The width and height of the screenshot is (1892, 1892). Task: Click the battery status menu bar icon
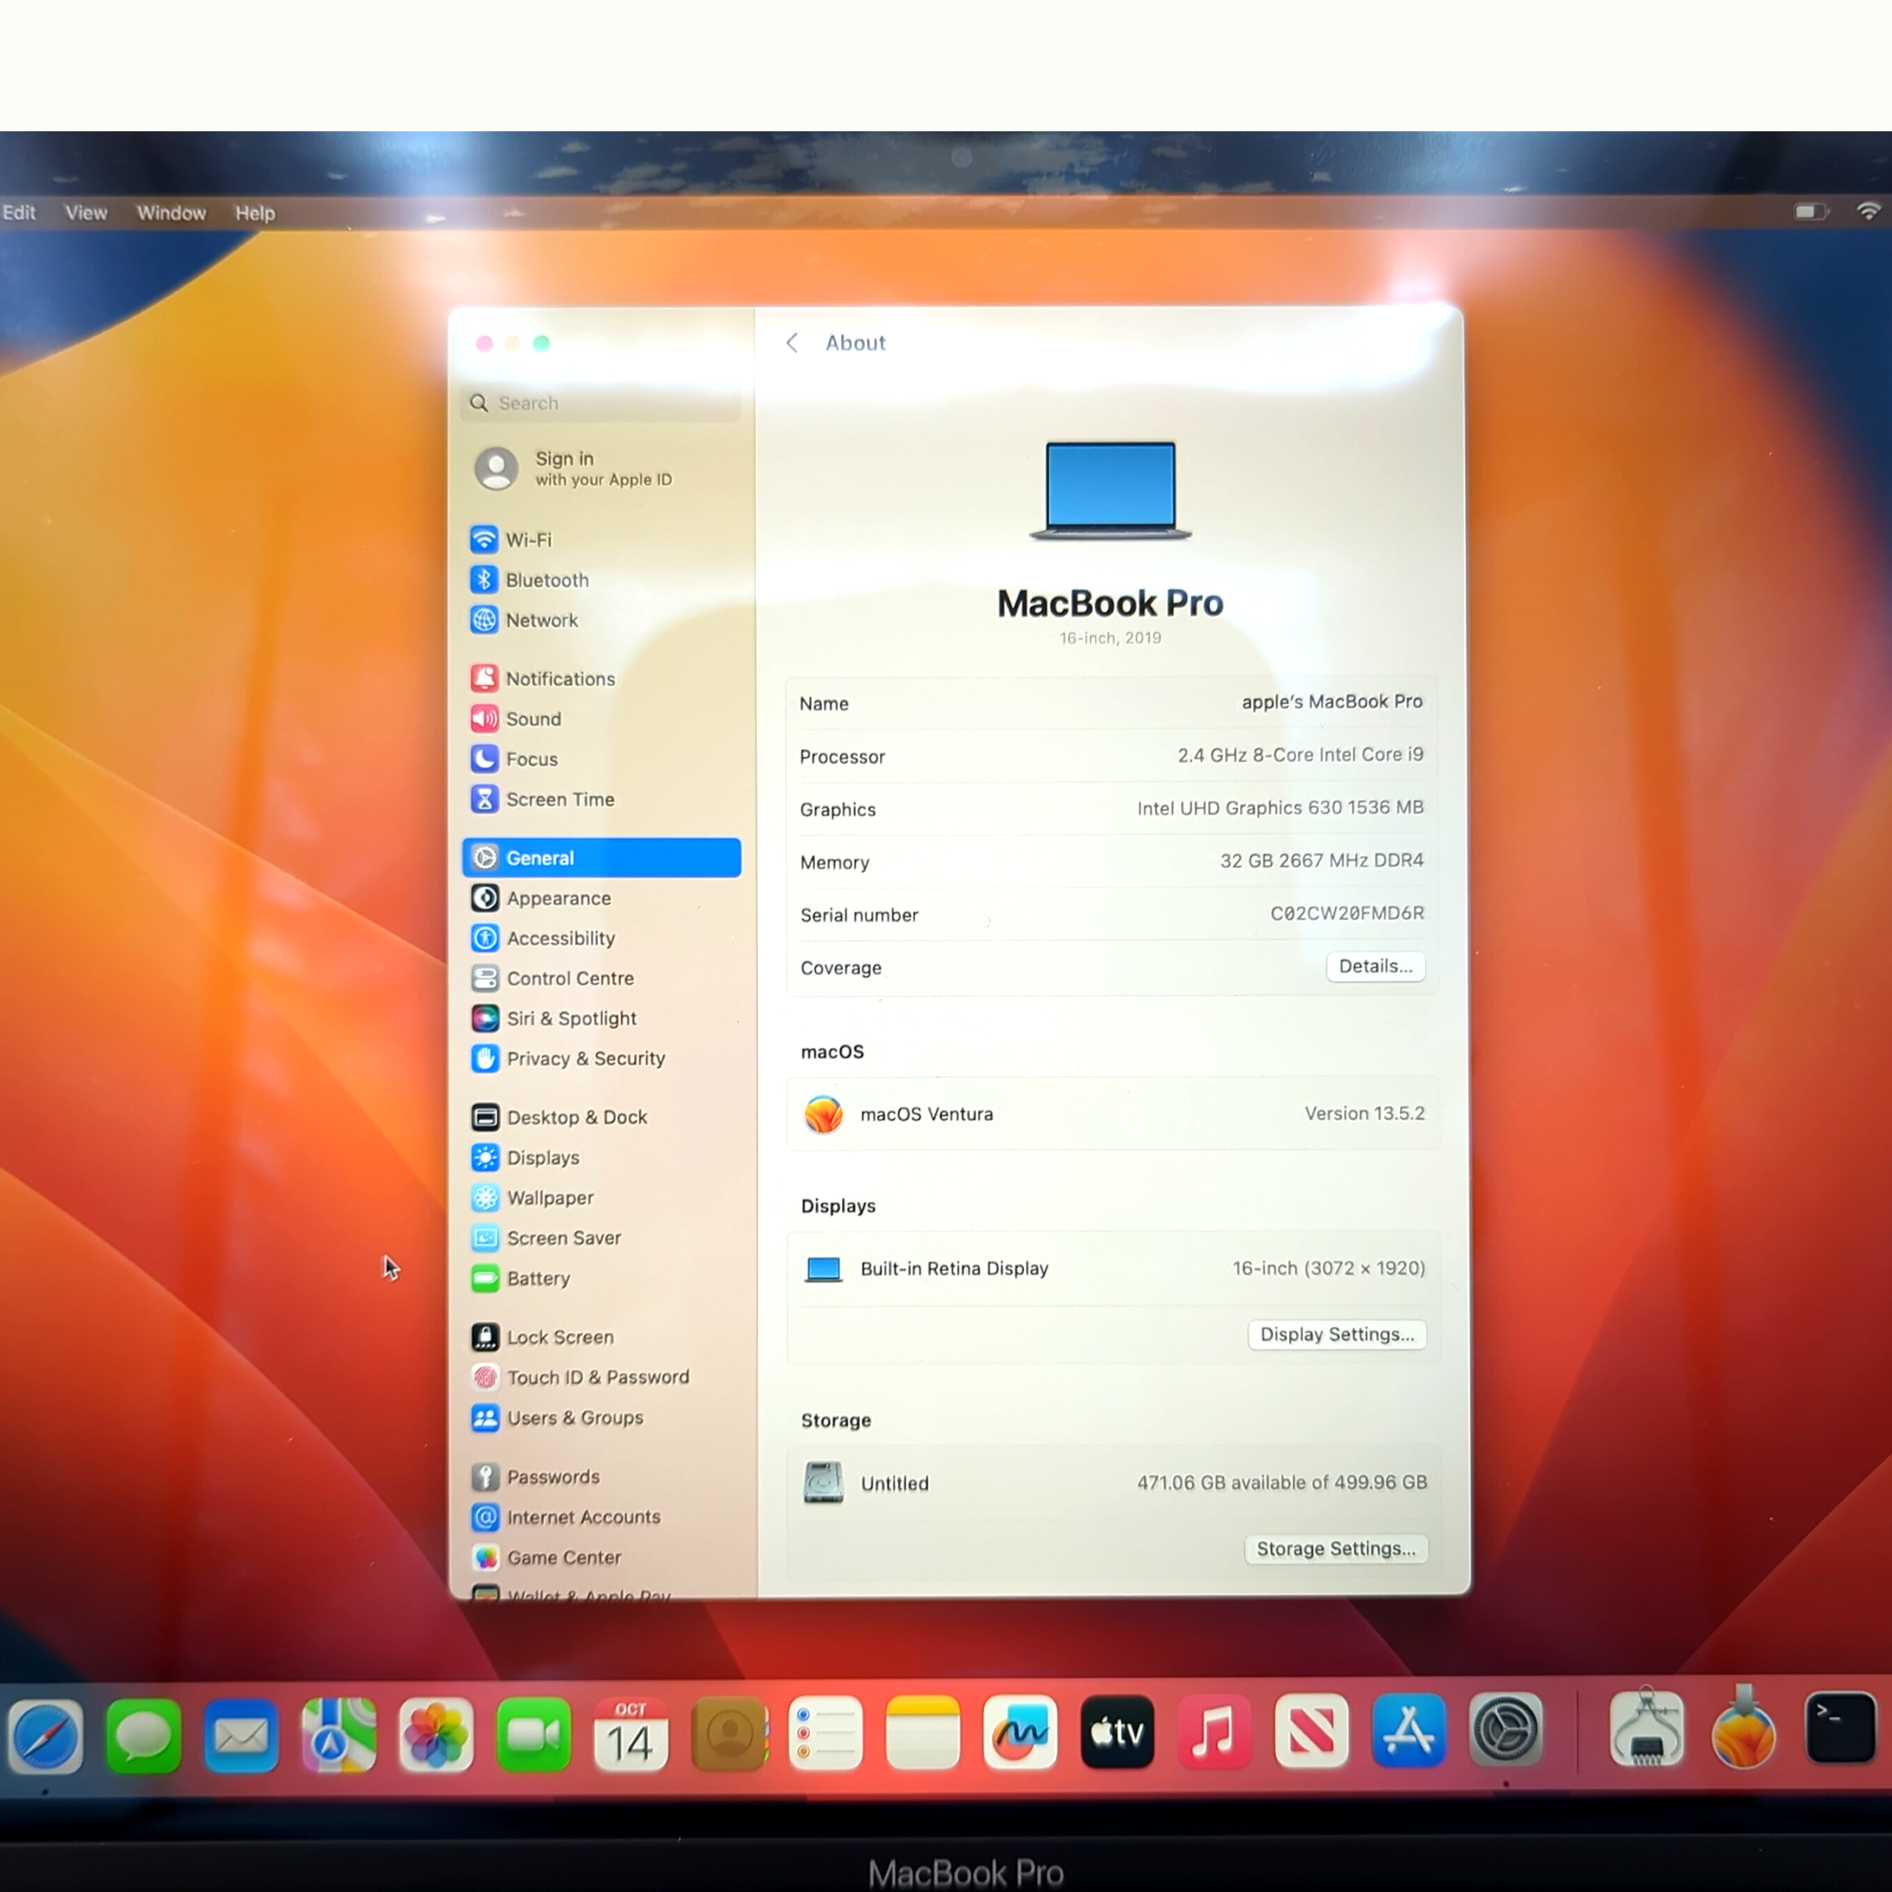tap(1812, 211)
